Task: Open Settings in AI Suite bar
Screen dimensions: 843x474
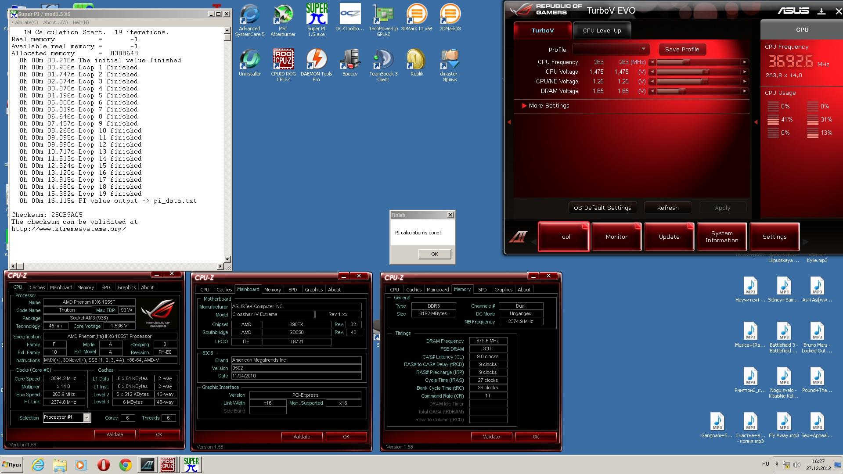Action: click(x=775, y=237)
